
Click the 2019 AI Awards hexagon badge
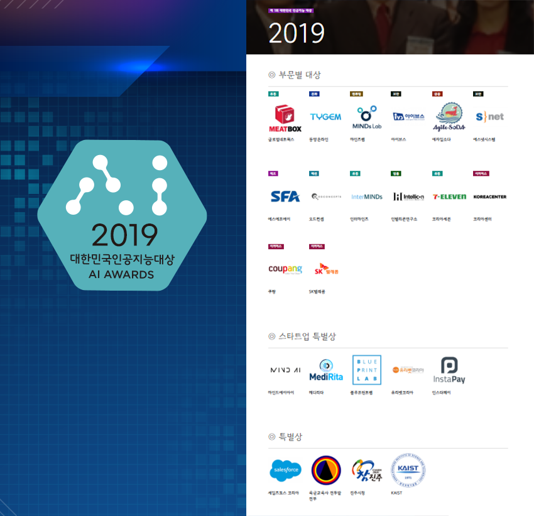click(x=122, y=215)
